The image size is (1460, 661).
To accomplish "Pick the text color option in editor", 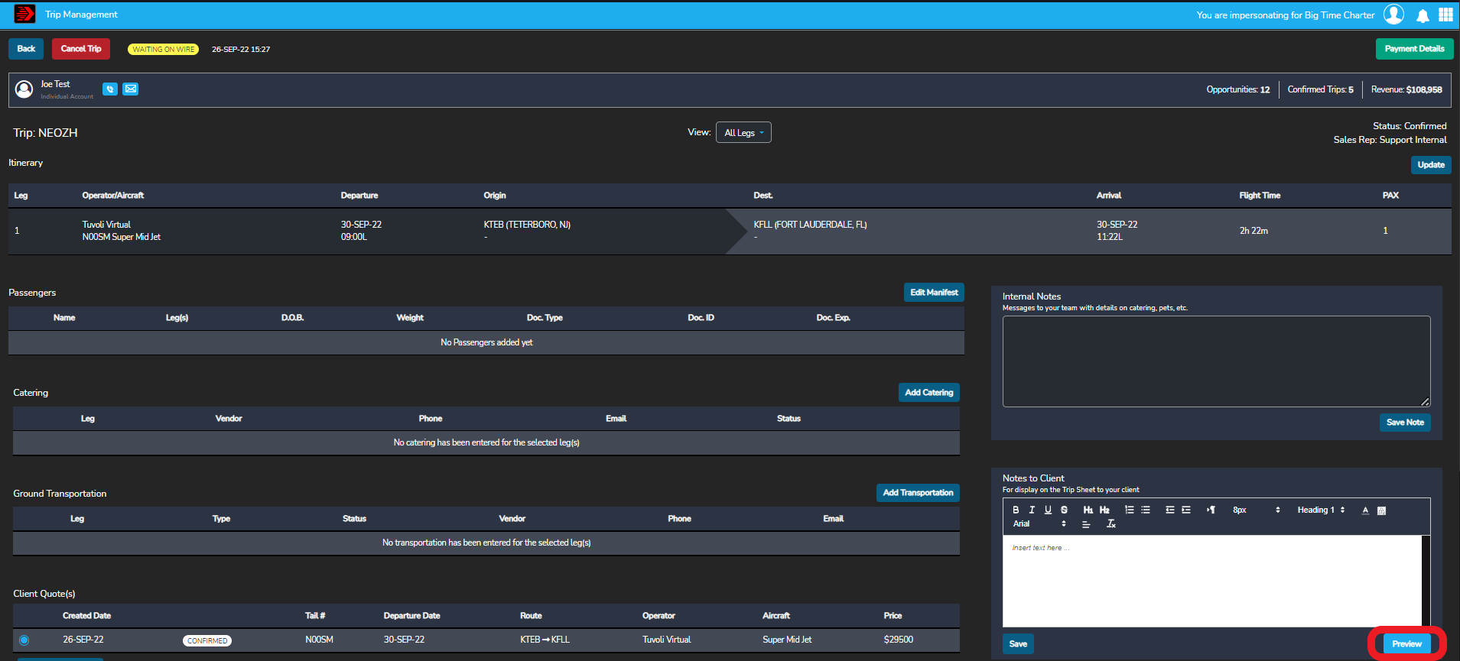I will point(1365,510).
